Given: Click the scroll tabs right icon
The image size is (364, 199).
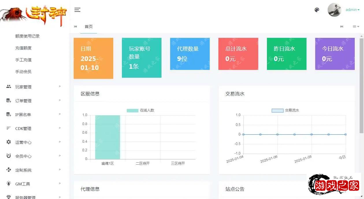Looking at the screenshot, I should coord(342,27).
